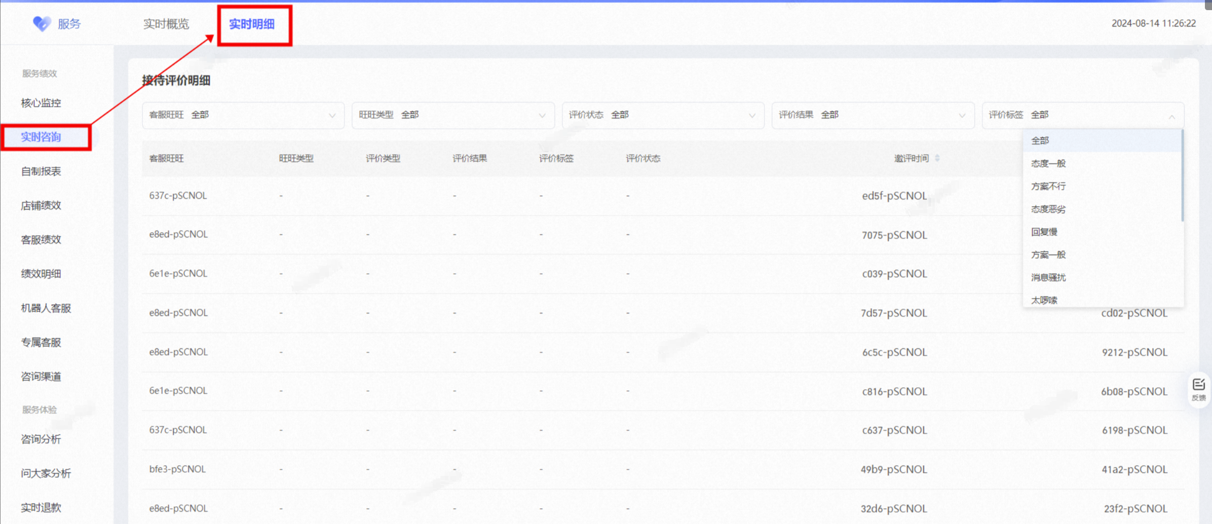Click the heart-shaped 服务 logo icon
The width and height of the screenshot is (1212, 524).
(42, 23)
